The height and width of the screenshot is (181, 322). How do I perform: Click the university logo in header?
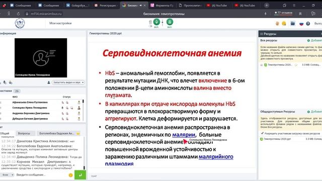point(20,23)
